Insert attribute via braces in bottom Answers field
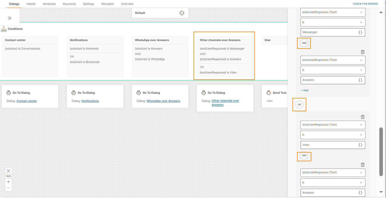386x198 pixels. (x=360, y=193)
